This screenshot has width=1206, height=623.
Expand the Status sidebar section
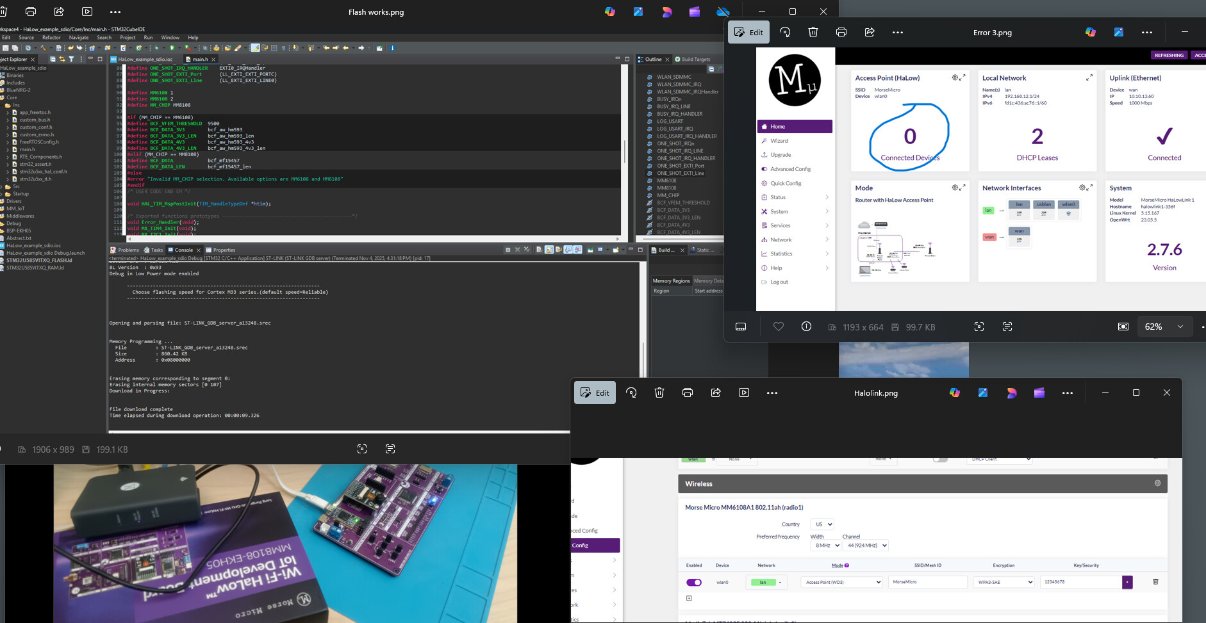pyautogui.click(x=795, y=197)
